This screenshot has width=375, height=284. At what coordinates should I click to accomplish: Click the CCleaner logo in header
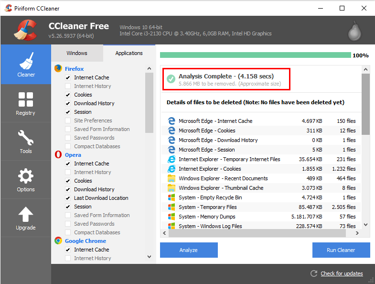tap(26, 30)
